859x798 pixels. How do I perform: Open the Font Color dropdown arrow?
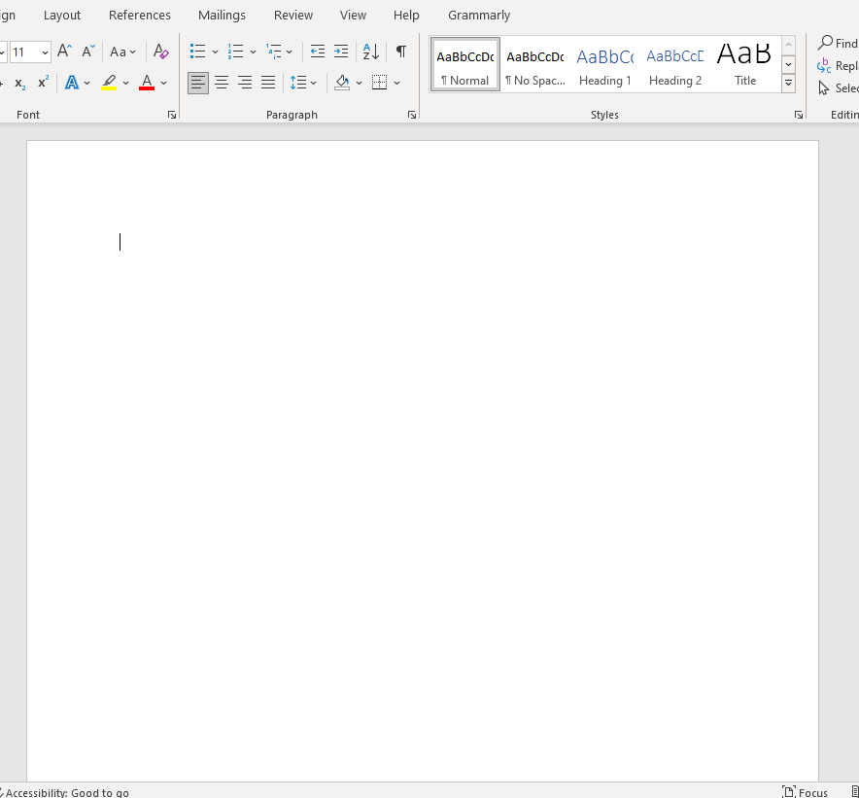click(162, 84)
